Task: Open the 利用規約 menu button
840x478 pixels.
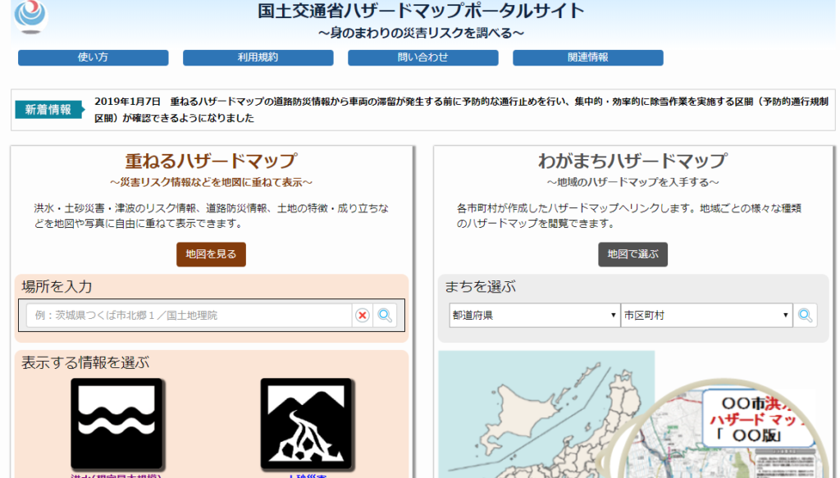Action: click(258, 57)
